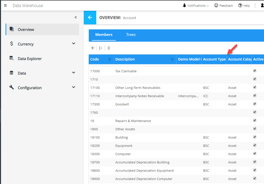
Task: Click the Help question mark icon
Action: tap(240, 6)
